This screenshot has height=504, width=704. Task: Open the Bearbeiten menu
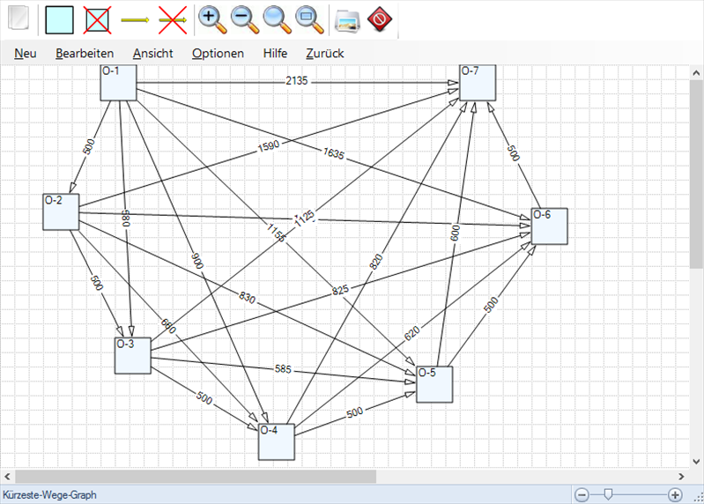click(x=84, y=53)
